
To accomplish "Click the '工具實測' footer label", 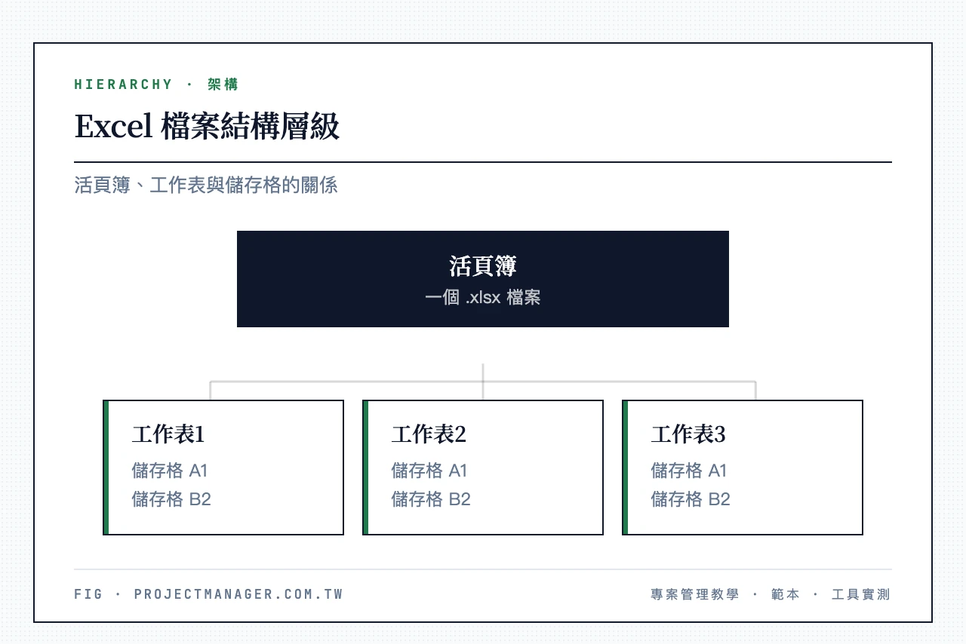I will (x=861, y=594).
